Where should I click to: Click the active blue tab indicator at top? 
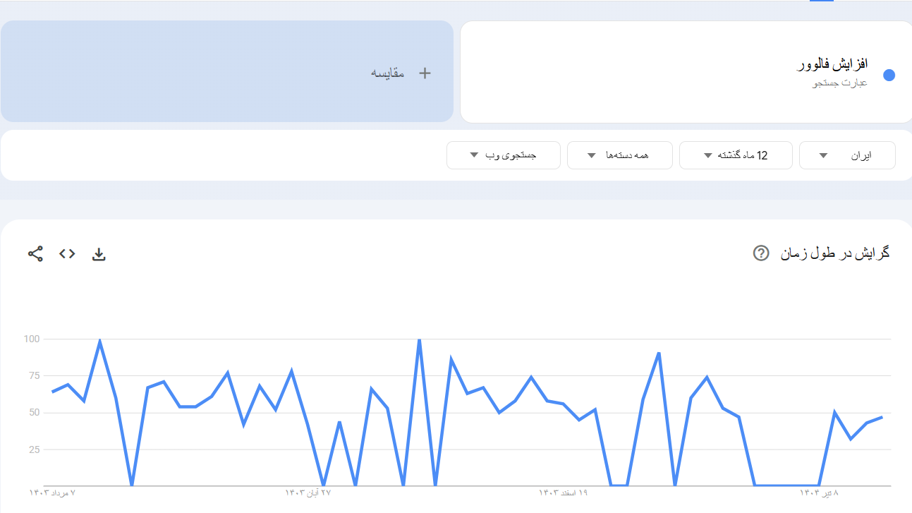pyautogui.click(x=822, y=3)
